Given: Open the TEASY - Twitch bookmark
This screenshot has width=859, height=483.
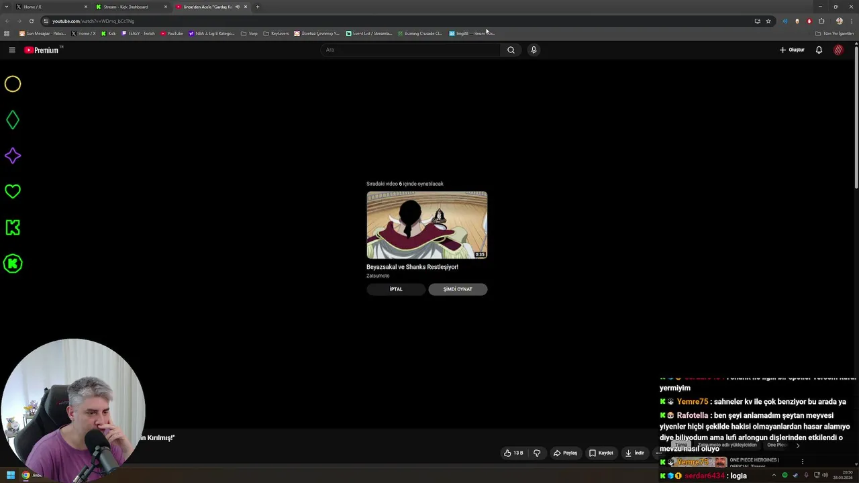Looking at the screenshot, I should click(138, 33).
